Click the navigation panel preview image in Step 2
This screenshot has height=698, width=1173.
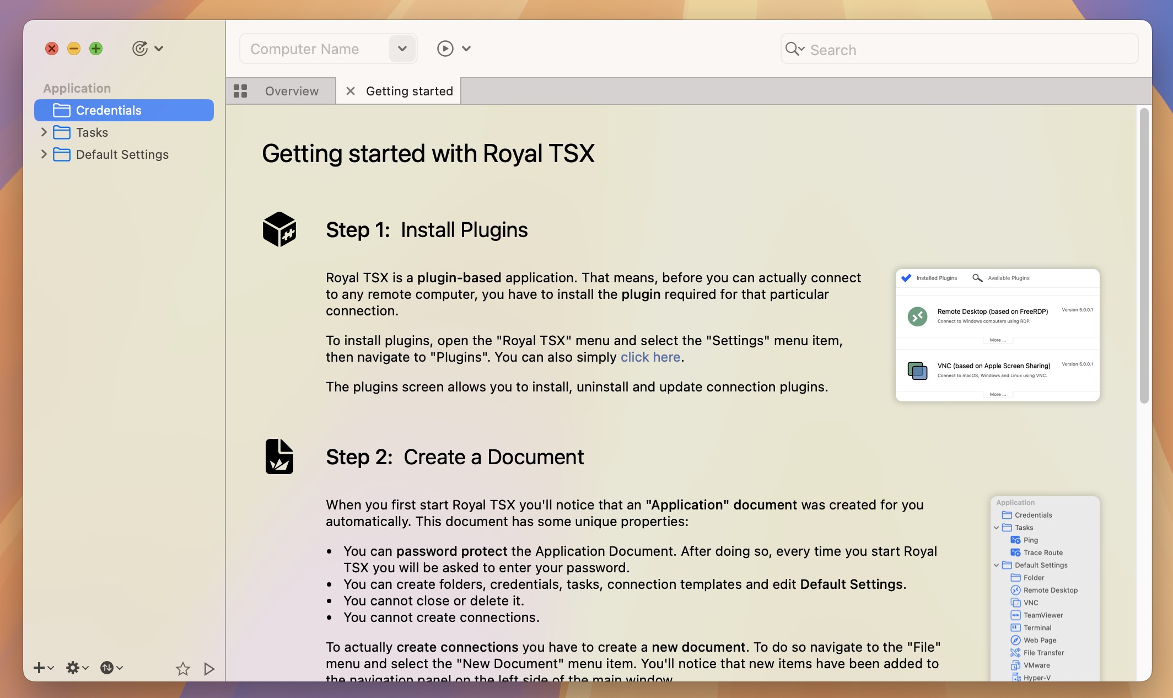[x=1045, y=589]
